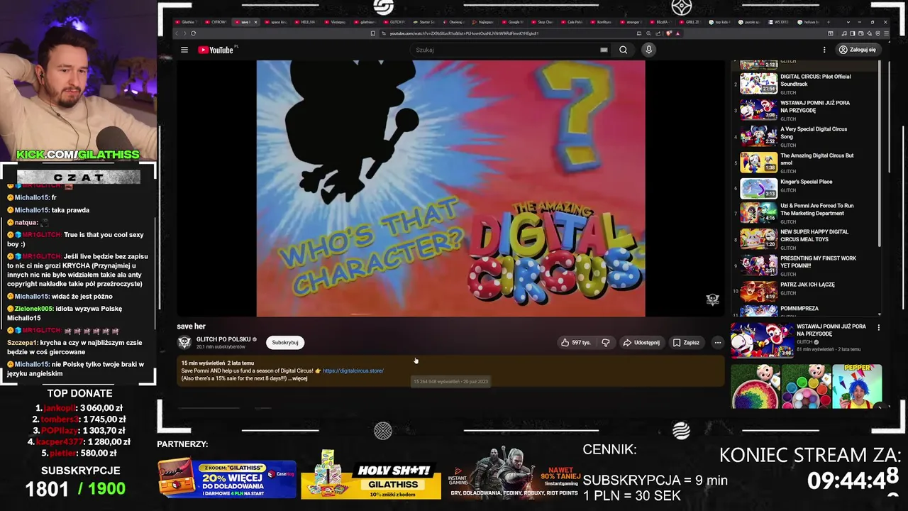Click chat message from Zielonek005
908x511 pixels.
75,313
